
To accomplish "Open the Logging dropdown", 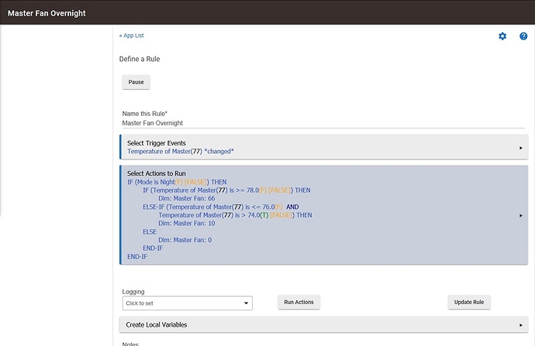I will [188, 303].
